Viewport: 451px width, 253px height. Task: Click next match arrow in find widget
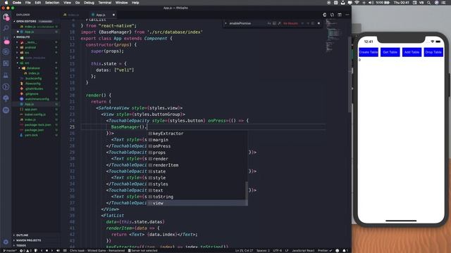tap(308, 23)
